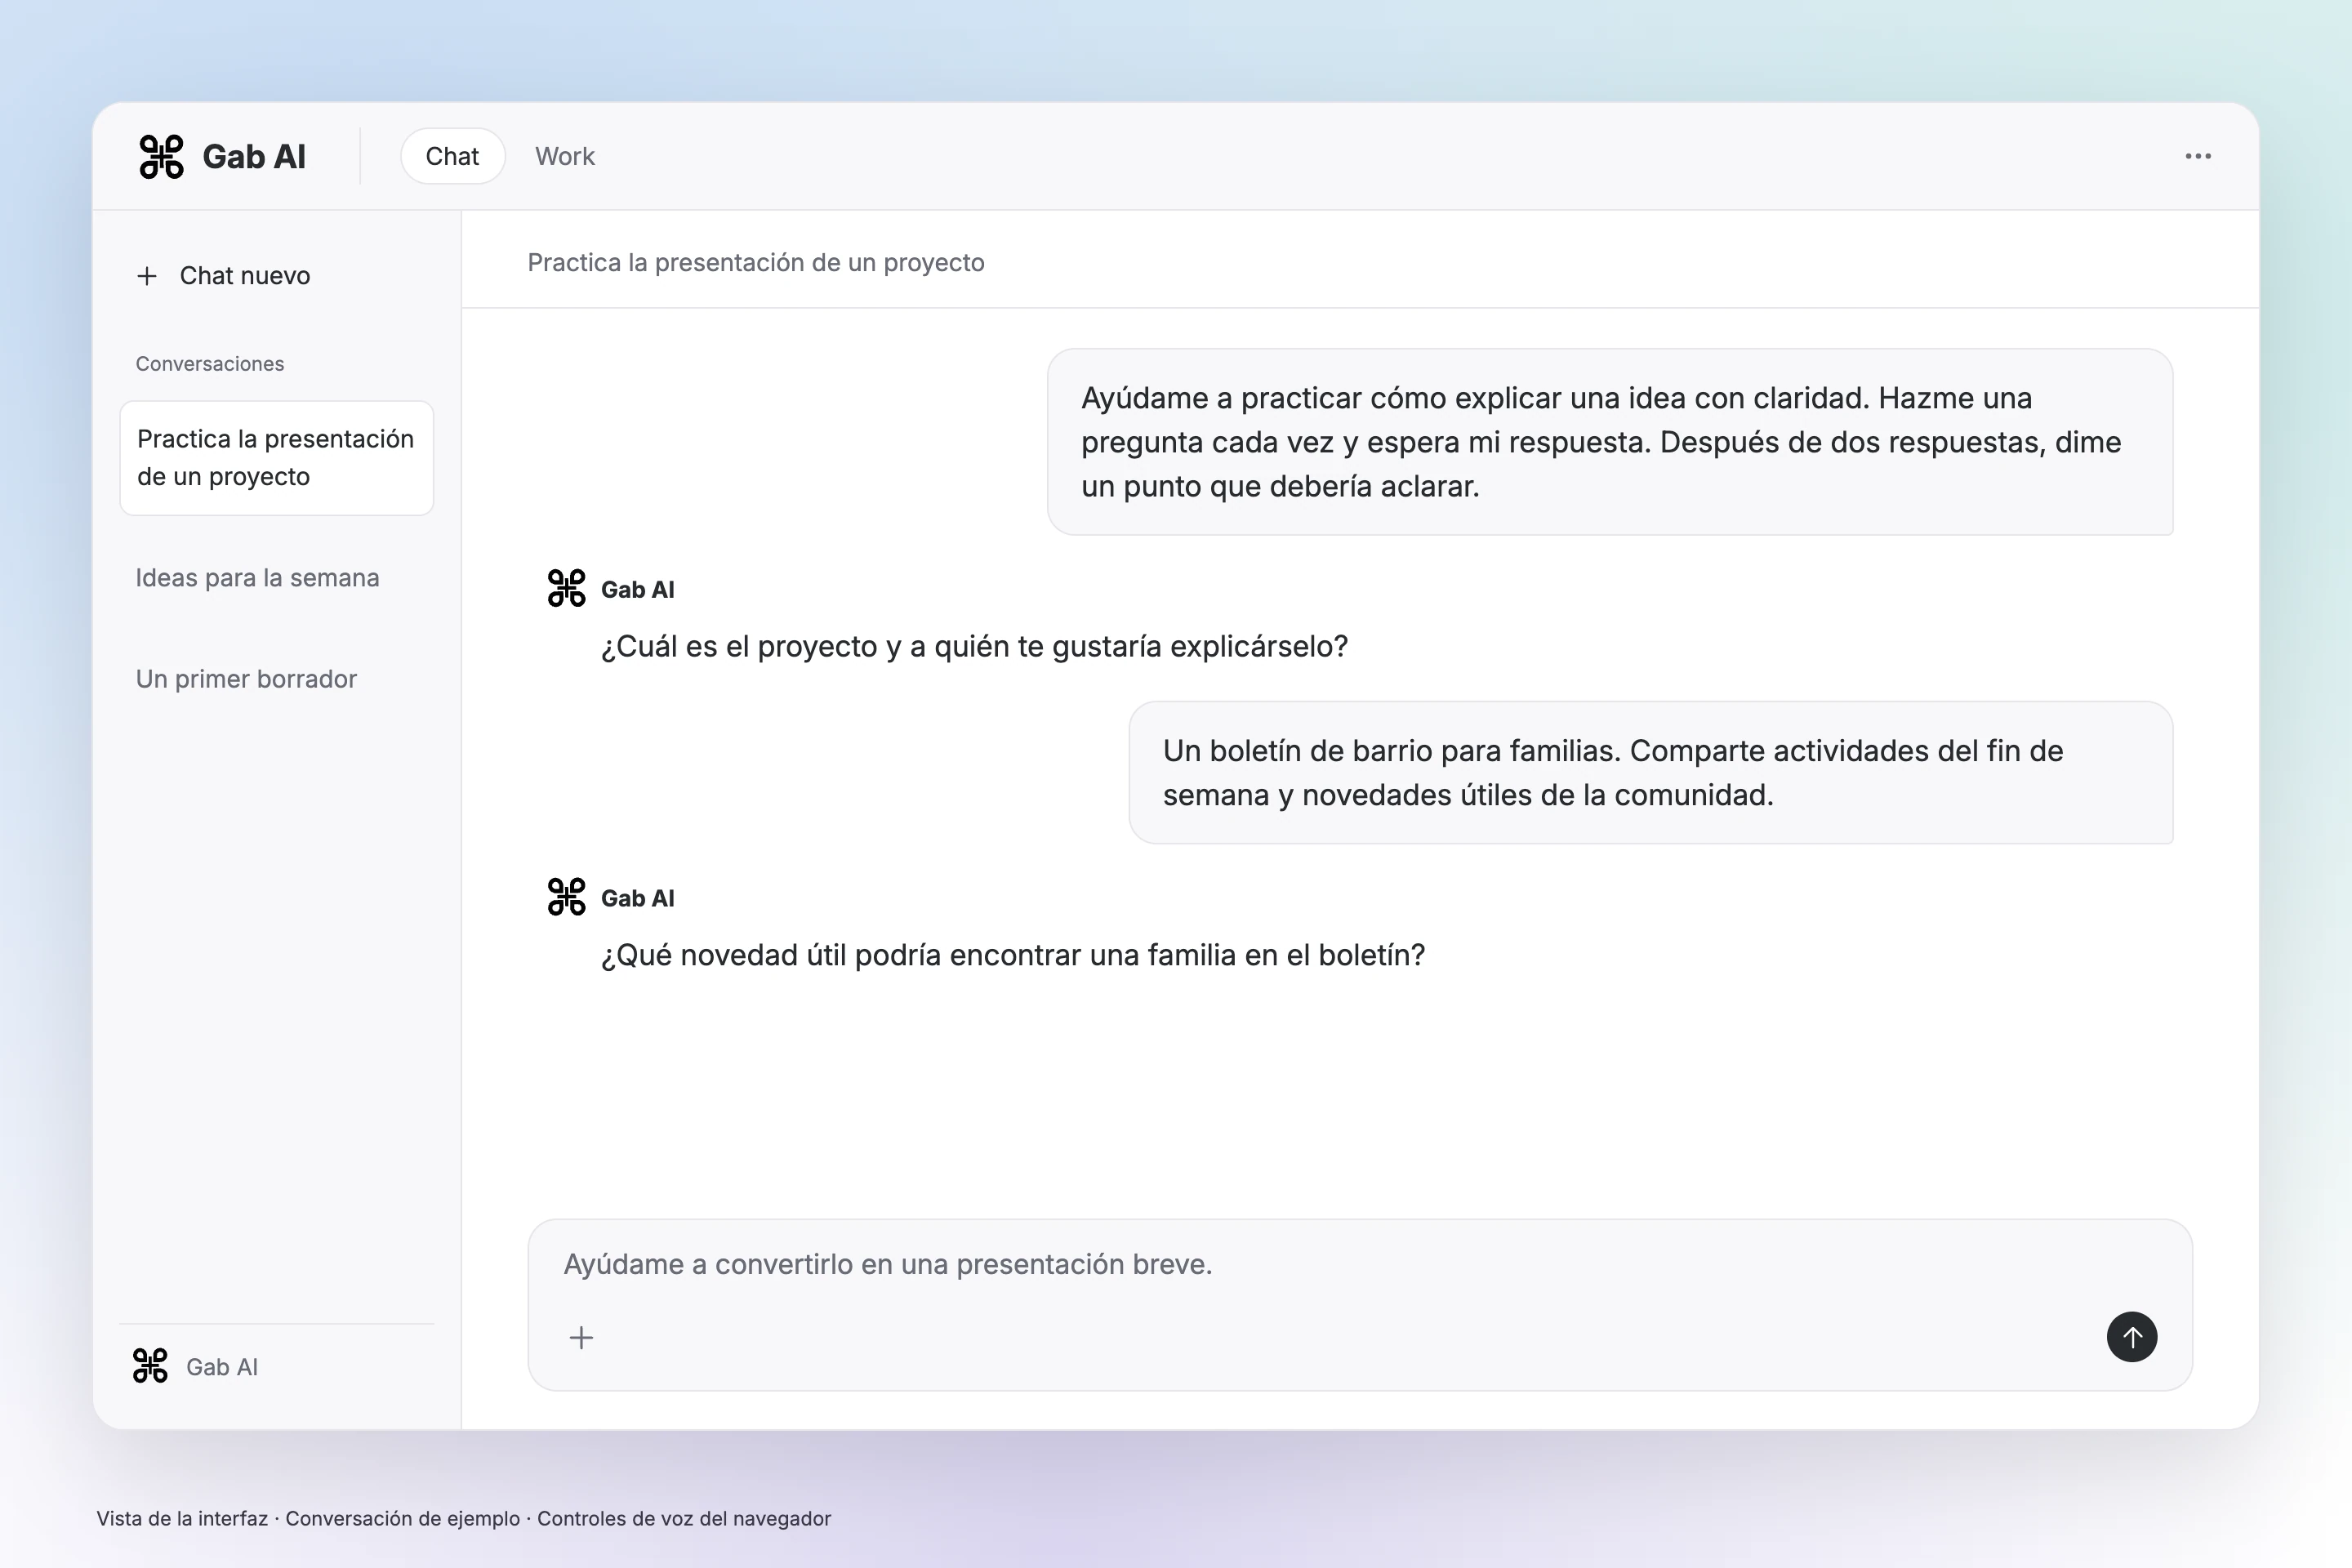The width and height of the screenshot is (2352, 1568).
Task: Click the user message 'Ayúdame a practicar cómo explicar'
Action: tap(1610, 442)
